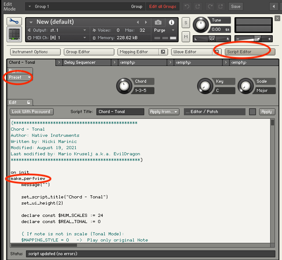
Task: Switch to the Delay Sequencer script tab
Action: pyautogui.click(x=80, y=62)
